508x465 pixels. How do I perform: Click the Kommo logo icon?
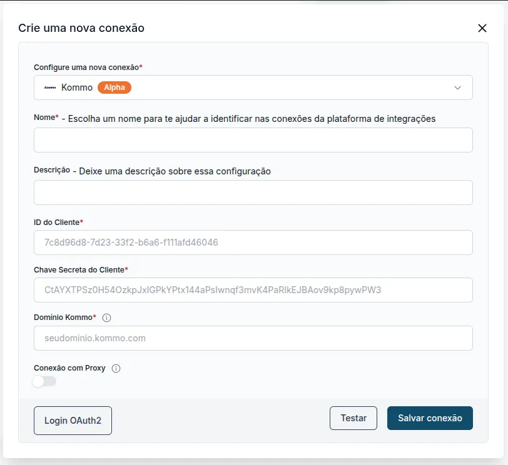pos(50,87)
